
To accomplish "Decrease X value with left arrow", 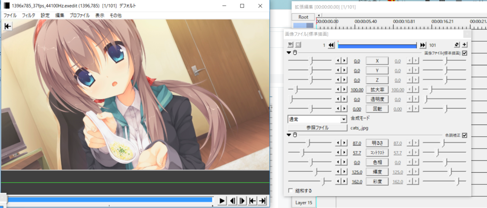I will click(x=338, y=61).
